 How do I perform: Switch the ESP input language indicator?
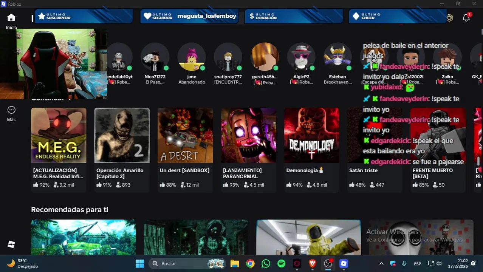click(418, 263)
